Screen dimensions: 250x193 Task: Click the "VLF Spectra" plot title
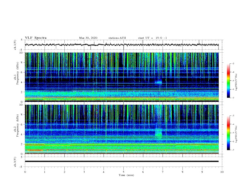click(x=36, y=38)
